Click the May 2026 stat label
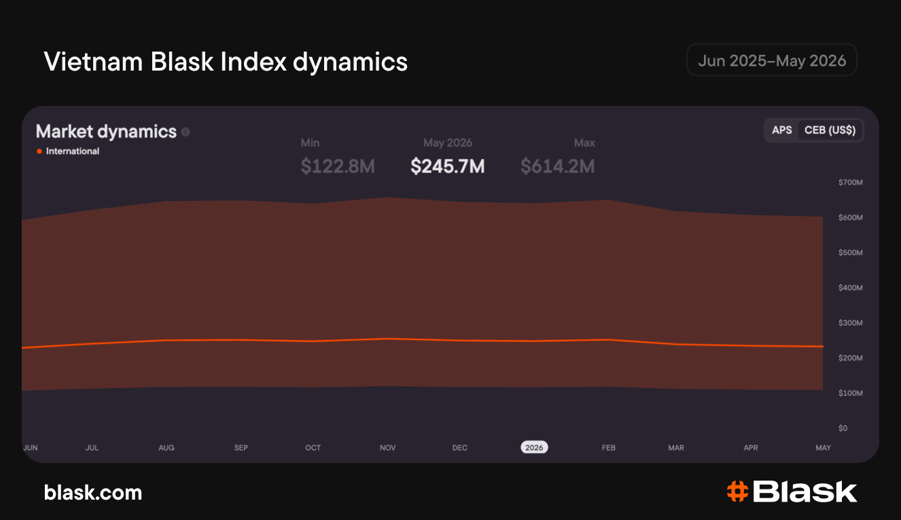Image resolution: width=901 pixels, height=520 pixels. pyautogui.click(x=448, y=143)
